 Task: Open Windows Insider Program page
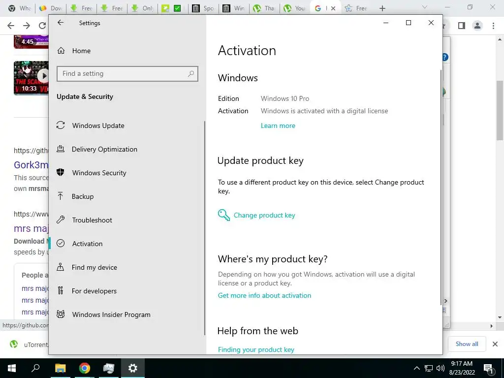point(111,315)
